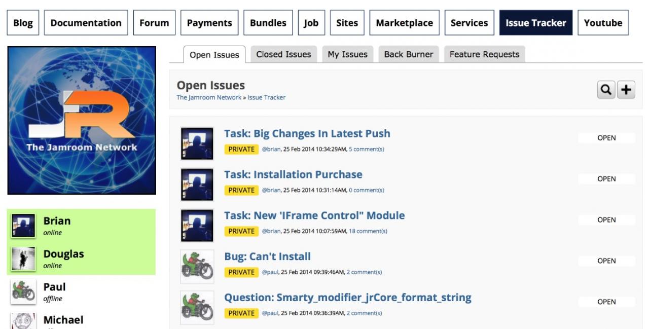This screenshot has width=649, height=329.
Task: Click the Jamroom Network logo image
Action: pyautogui.click(x=82, y=121)
